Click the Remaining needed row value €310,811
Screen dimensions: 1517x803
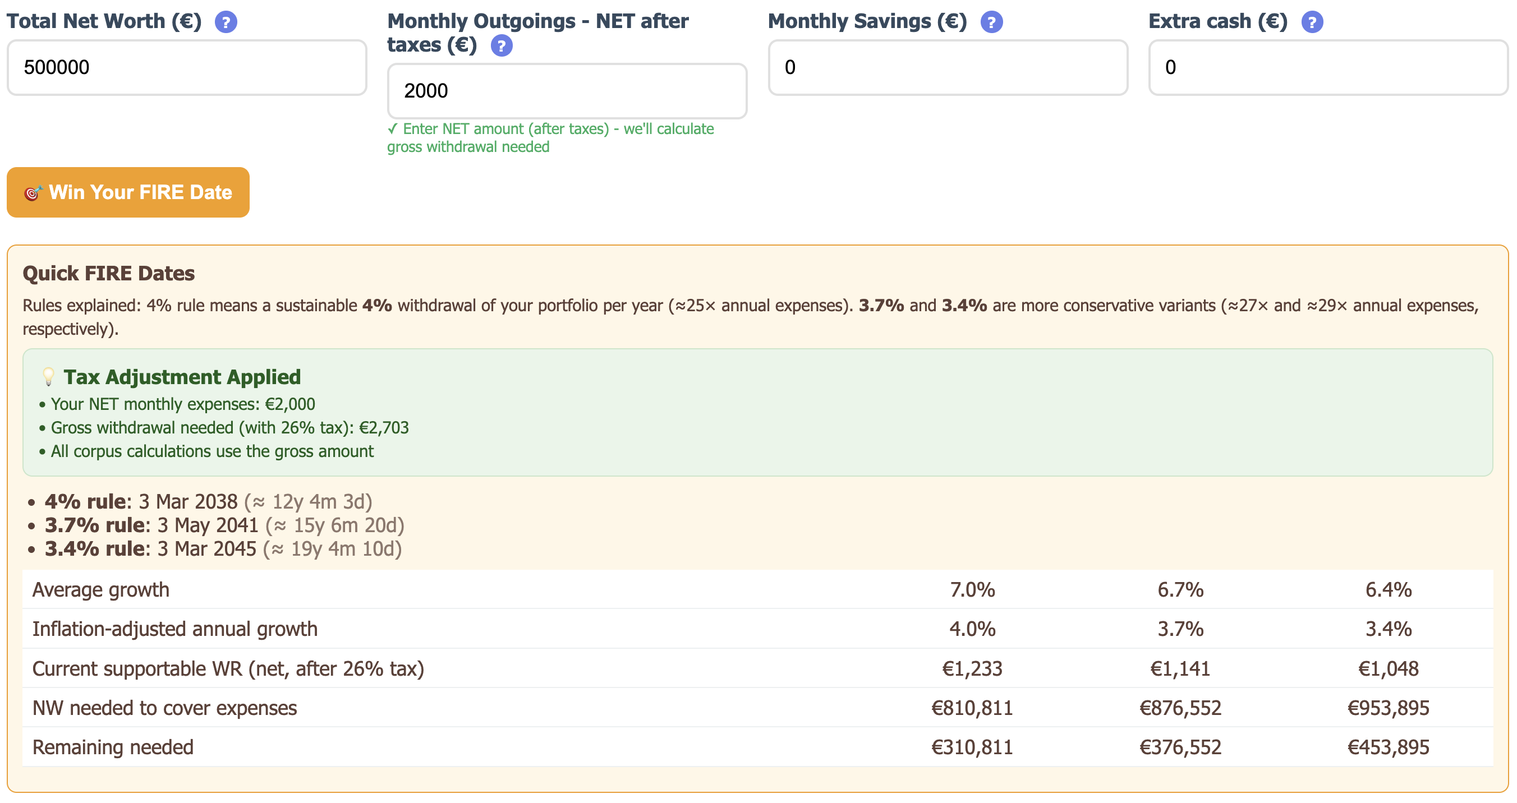[x=973, y=746]
